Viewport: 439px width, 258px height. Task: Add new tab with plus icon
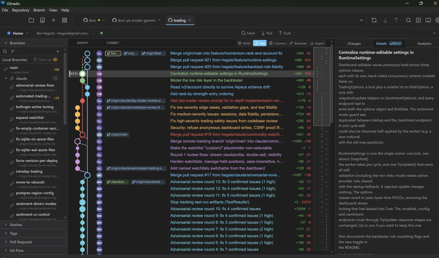click(x=54, y=20)
